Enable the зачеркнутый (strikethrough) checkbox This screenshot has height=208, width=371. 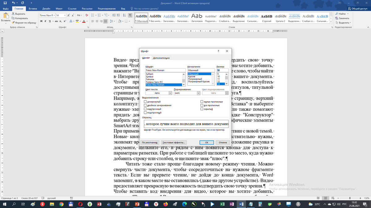click(145, 102)
